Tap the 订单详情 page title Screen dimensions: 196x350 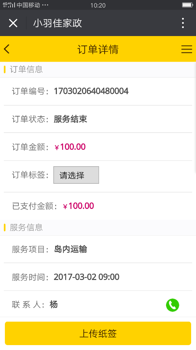98,49
